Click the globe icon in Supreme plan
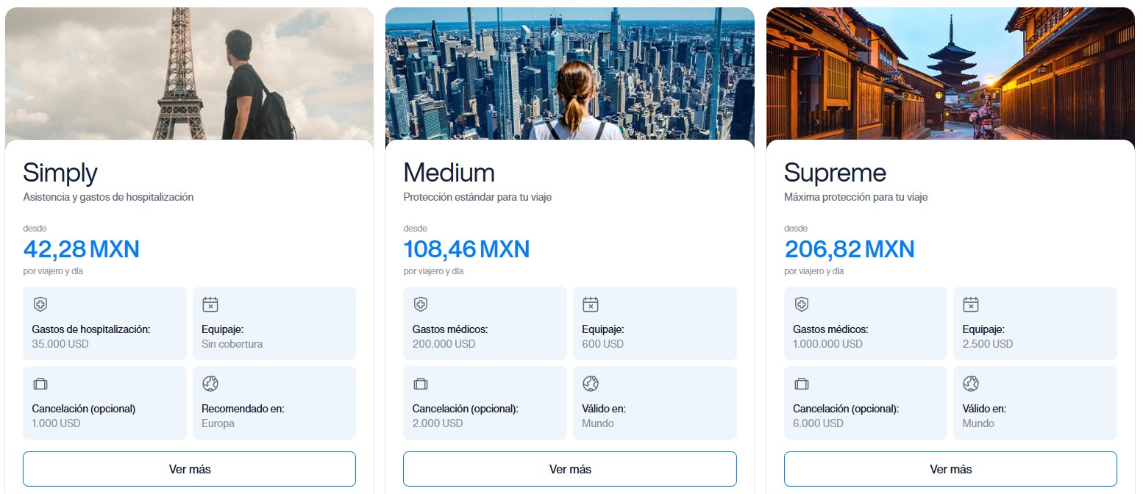 pyautogui.click(x=971, y=384)
